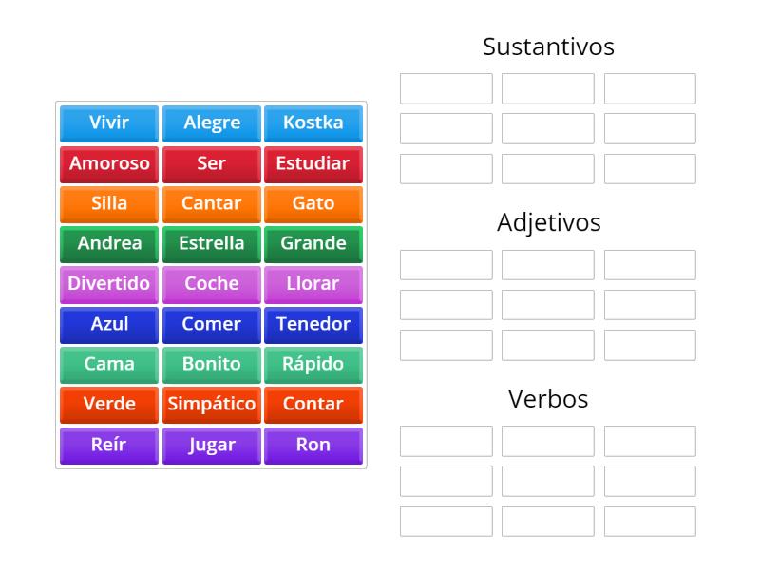760x570 pixels.
Task: Select the green "Andrea" tile
Action: pyautogui.click(x=108, y=243)
